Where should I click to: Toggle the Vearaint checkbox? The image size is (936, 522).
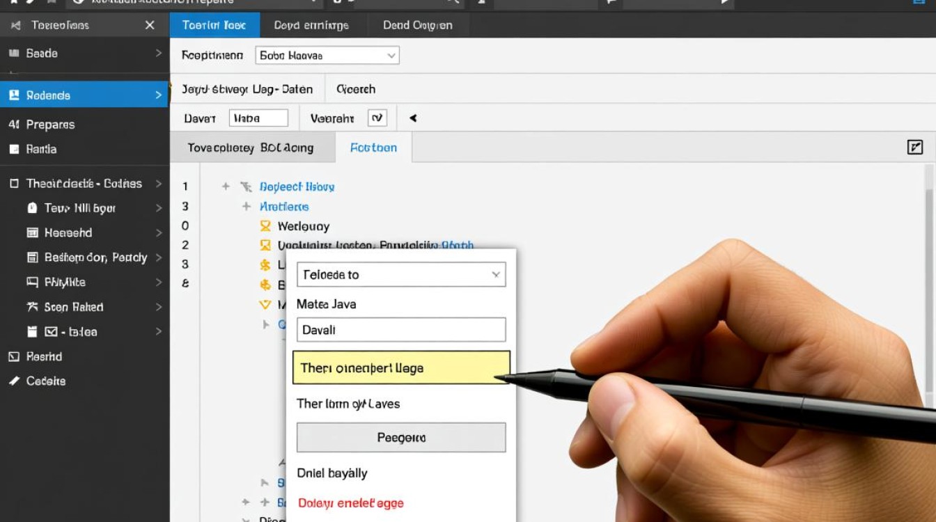click(377, 118)
